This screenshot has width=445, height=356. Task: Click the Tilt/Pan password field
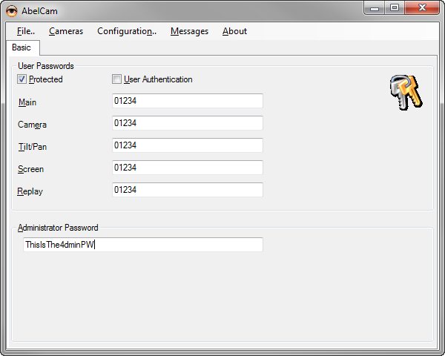187,145
